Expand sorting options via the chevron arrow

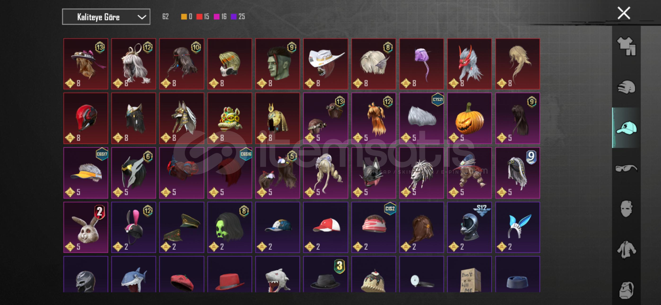[x=142, y=17]
